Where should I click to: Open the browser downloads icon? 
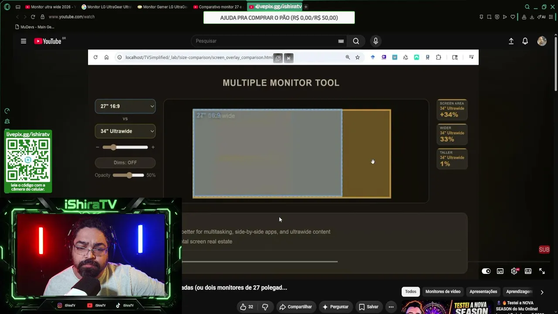tap(532, 17)
